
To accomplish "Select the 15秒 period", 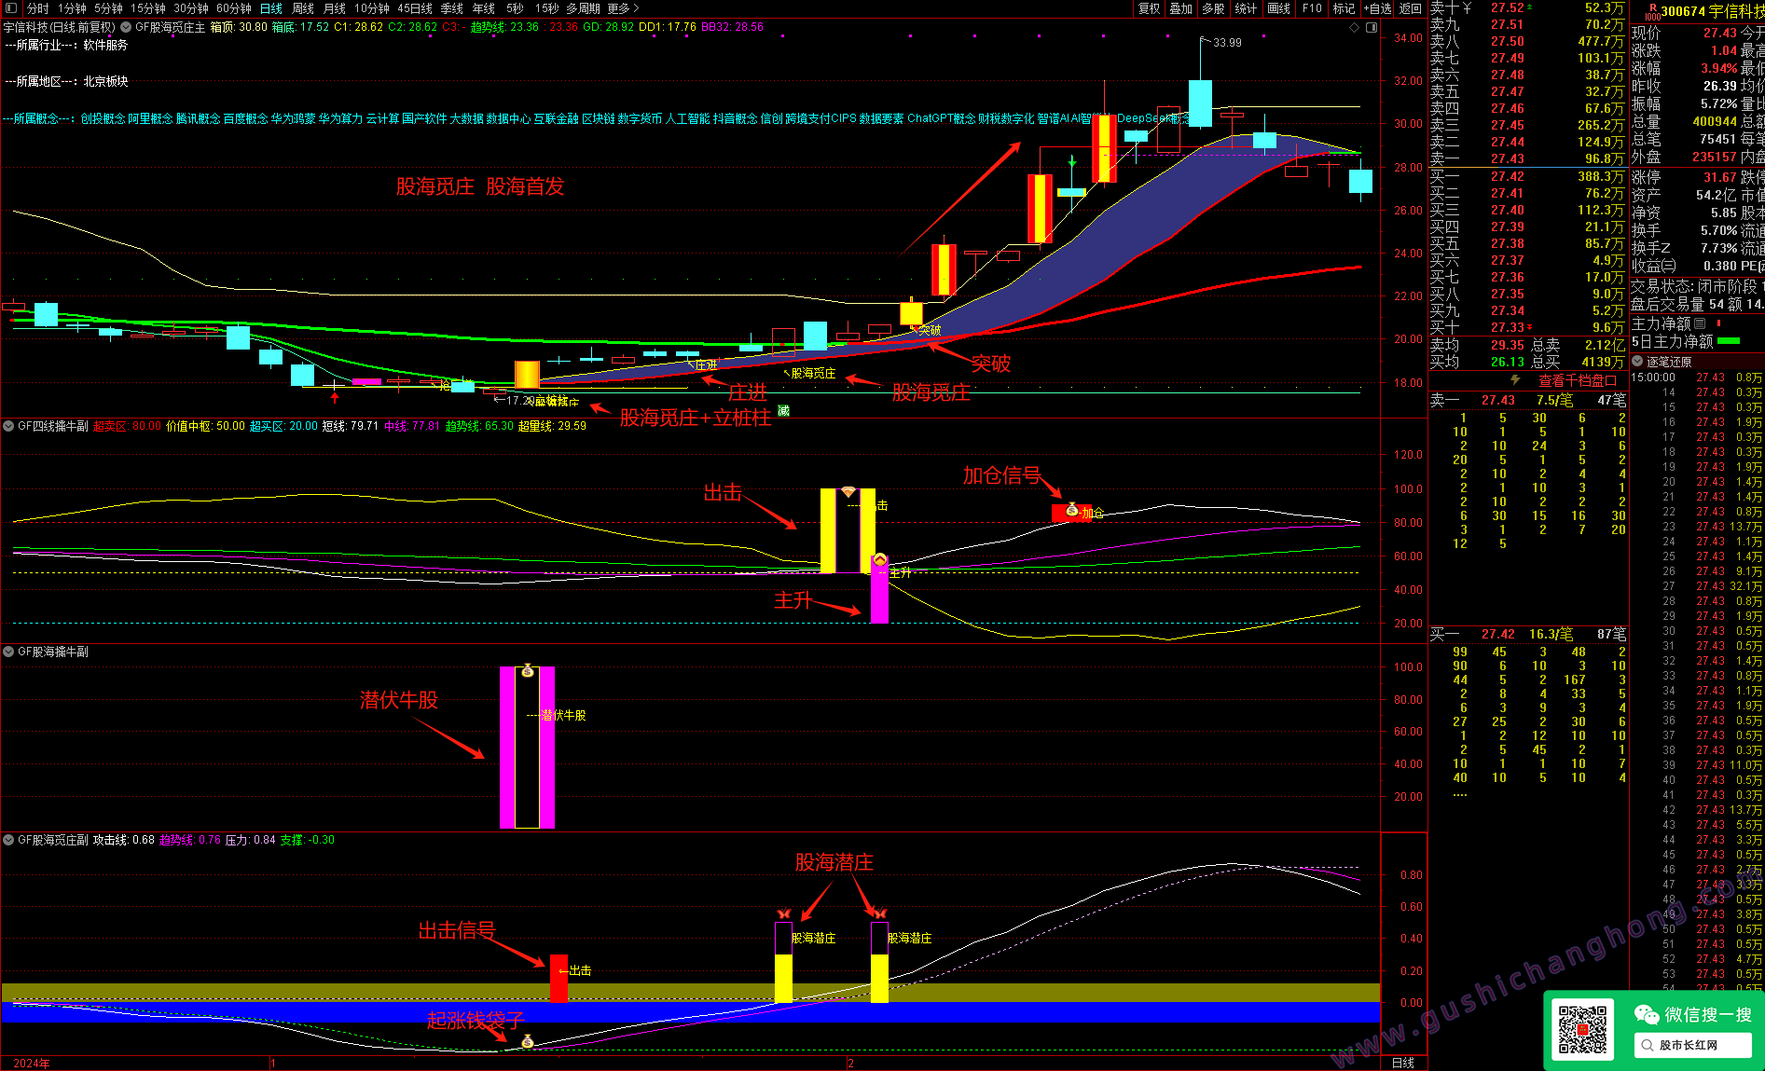I will pyautogui.click(x=546, y=8).
